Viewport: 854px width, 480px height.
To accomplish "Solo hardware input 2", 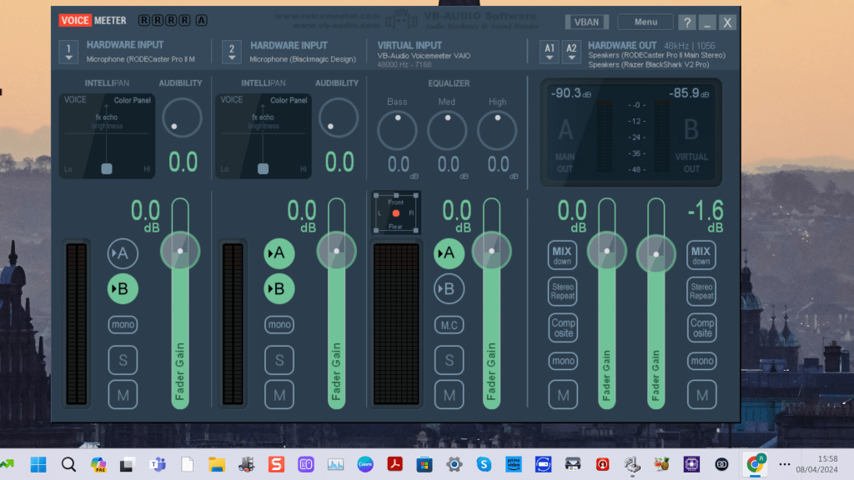I will point(279,360).
